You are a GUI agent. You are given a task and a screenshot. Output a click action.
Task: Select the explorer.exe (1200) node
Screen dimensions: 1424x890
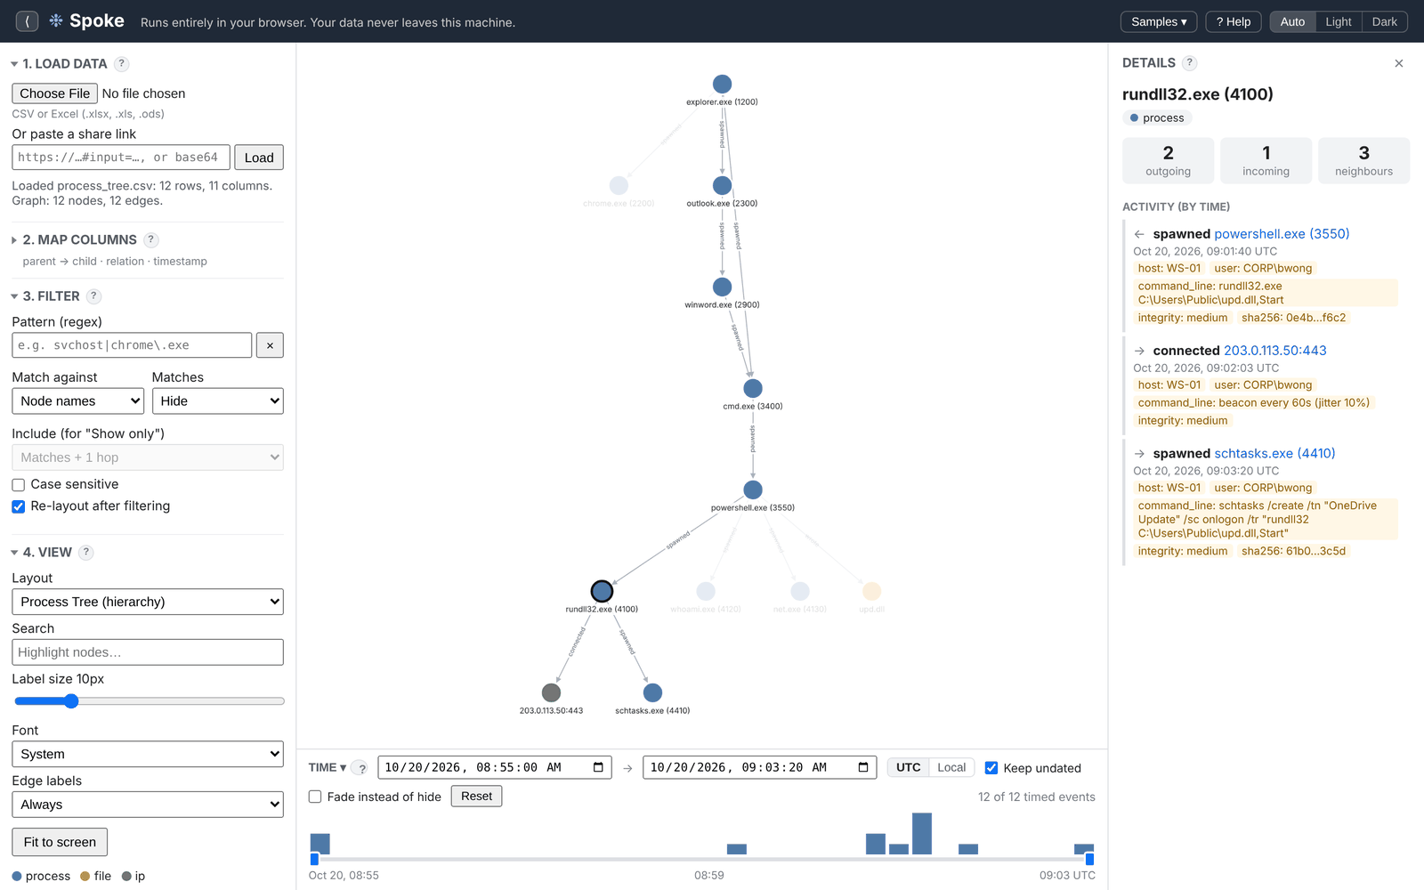(x=722, y=84)
